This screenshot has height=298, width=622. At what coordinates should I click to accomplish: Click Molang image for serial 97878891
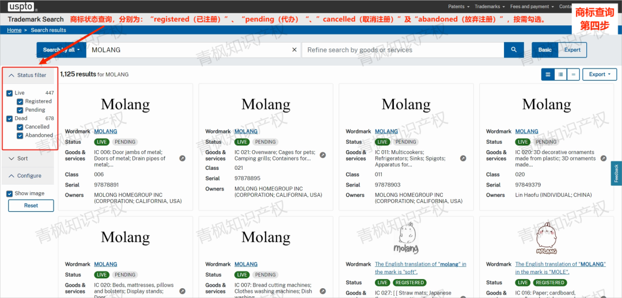click(126, 105)
